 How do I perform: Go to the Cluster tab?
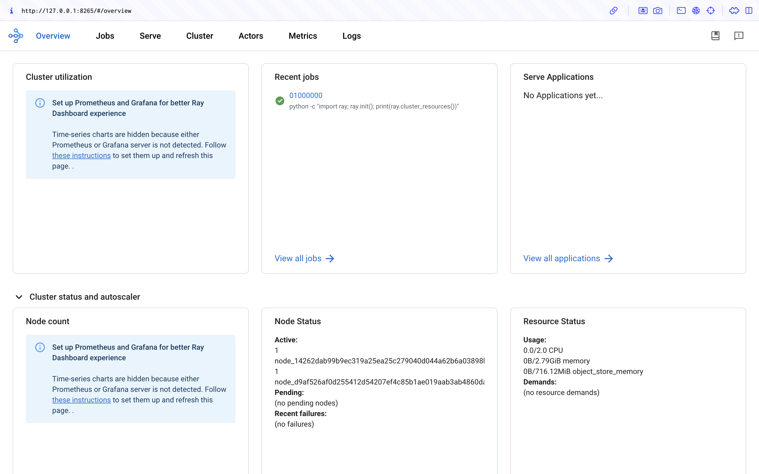click(200, 36)
